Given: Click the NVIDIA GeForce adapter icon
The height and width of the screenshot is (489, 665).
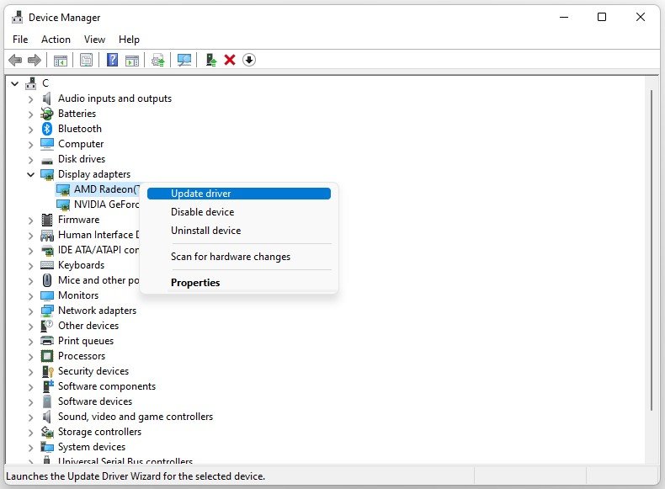Looking at the screenshot, I should click(63, 205).
